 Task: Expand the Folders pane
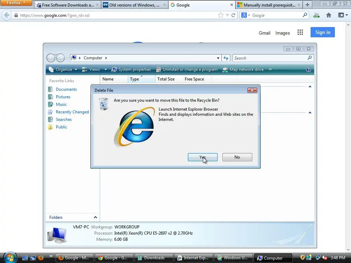95,217
